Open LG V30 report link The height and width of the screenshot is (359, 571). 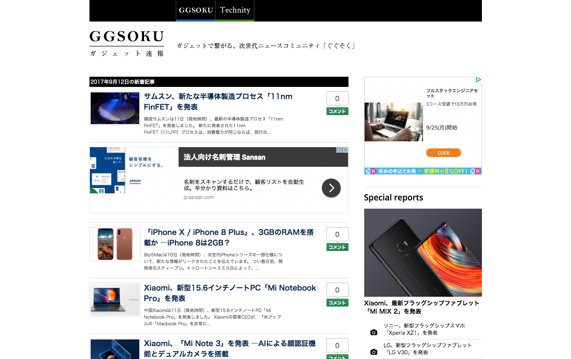point(427,348)
